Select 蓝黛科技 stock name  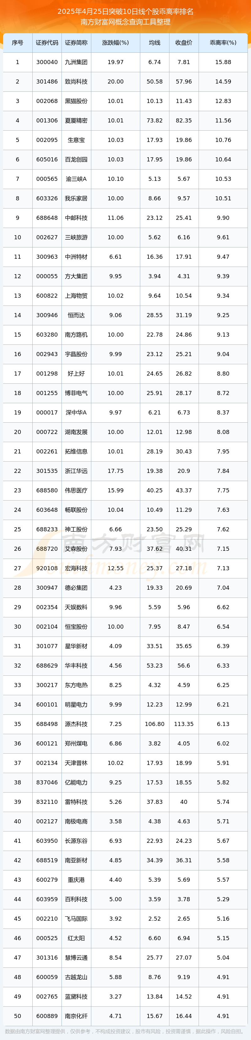pos(76,996)
